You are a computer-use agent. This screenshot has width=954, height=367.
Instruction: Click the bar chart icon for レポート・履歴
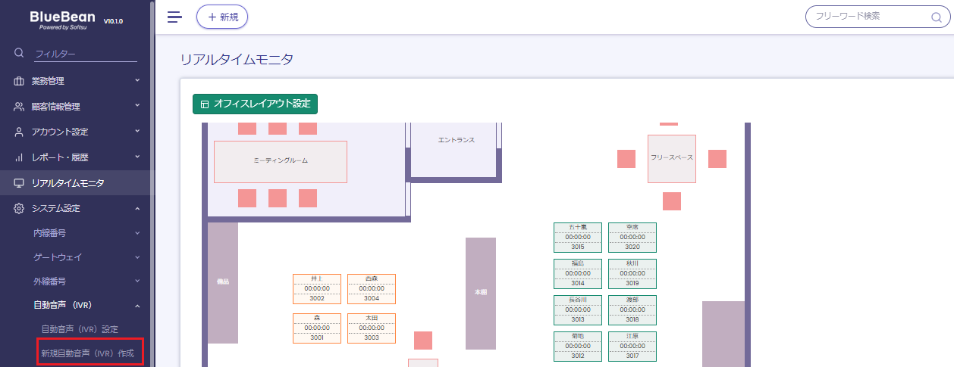pos(20,157)
